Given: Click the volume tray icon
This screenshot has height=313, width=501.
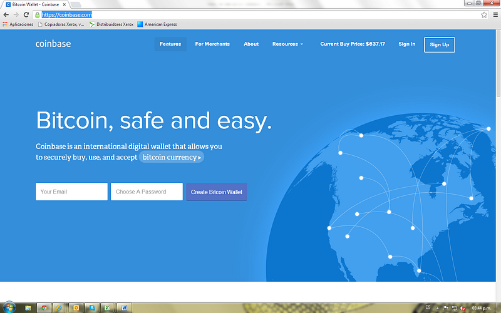Looking at the screenshot, I should click(x=463, y=308).
